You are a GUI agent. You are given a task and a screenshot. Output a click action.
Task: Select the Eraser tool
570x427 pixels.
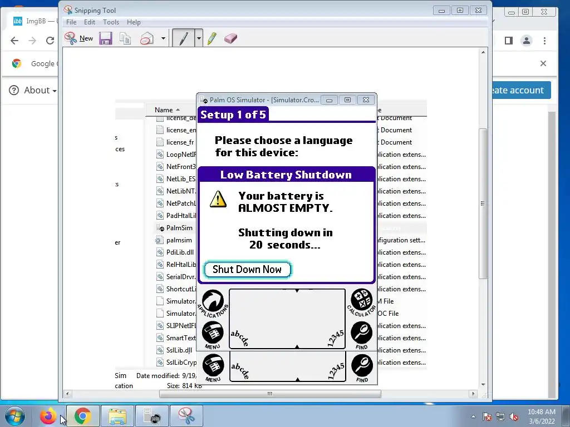tap(231, 38)
